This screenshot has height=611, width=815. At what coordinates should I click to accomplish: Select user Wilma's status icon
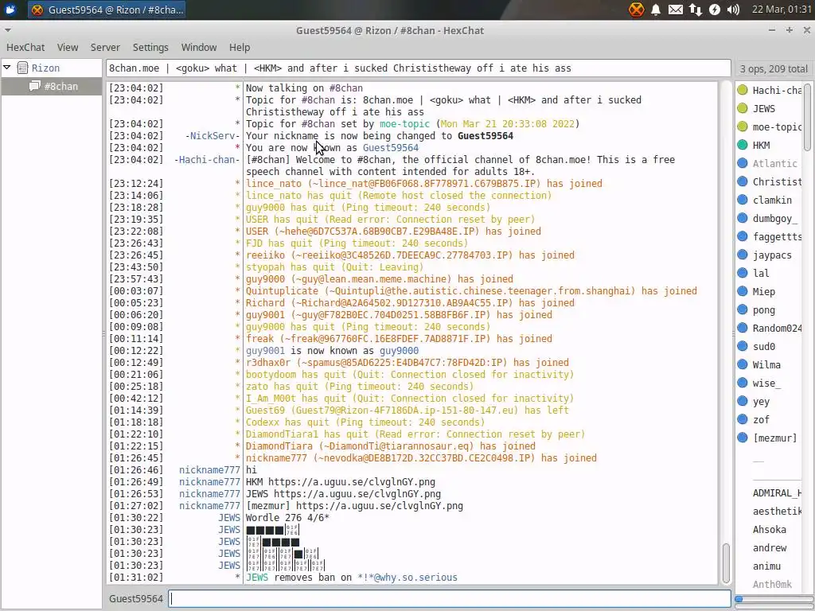click(x=743, y=364)
